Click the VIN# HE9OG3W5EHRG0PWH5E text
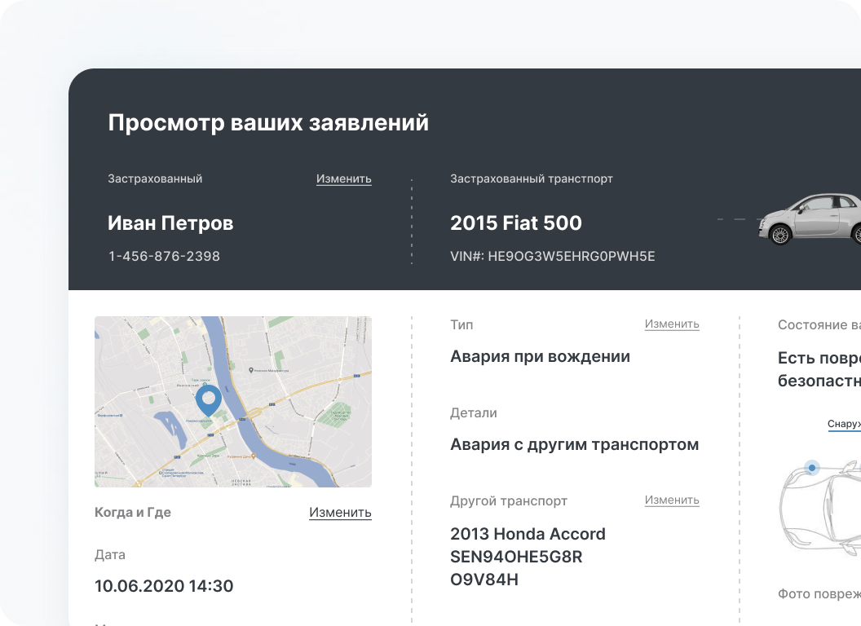 point(553,256)
